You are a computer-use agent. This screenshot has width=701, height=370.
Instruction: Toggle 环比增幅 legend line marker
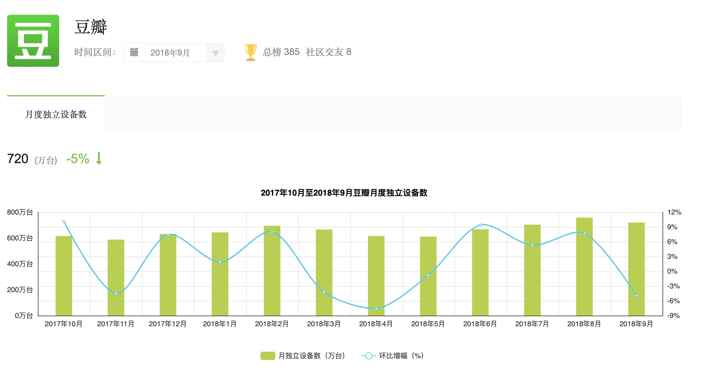pyautogui.click(x=369, y=356)
